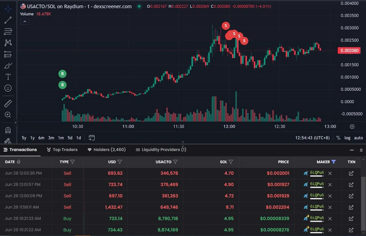Set chart range to 1y
366x236 pixels.
[x=32, y=138]
